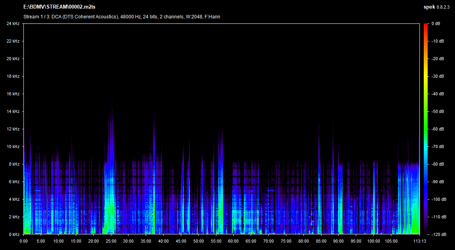The image size is (455, 250).
Task: Click the 8 kHz frequency axis label
Action: pos(14,164)
